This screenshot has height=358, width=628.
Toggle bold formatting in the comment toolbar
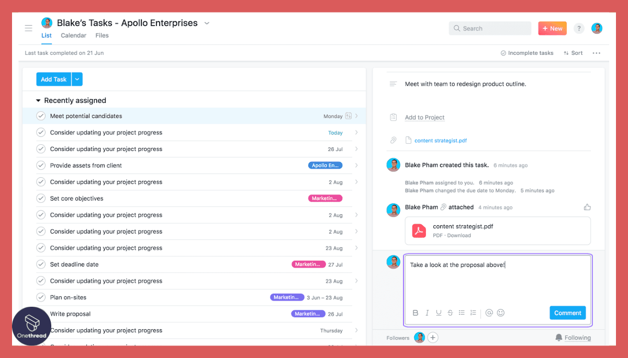[x=415, y=313]
